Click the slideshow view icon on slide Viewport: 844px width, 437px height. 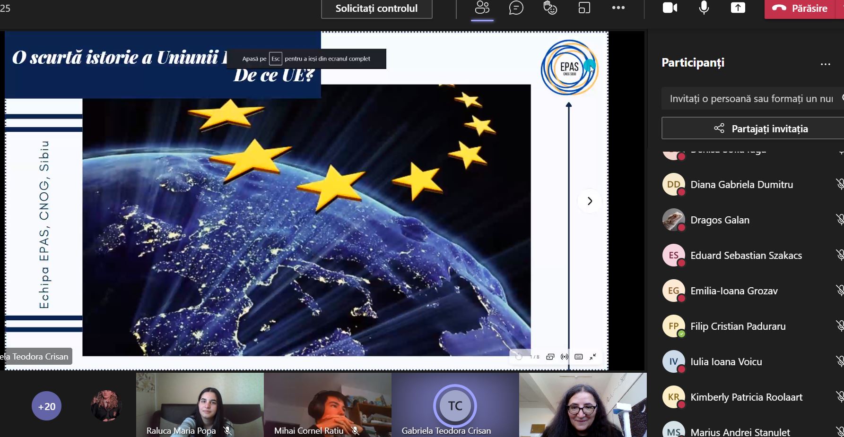(x=550, y=357)
